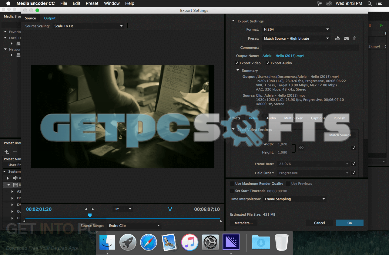Click the aspect ratio correction icon
Screen dimensions: 389x255
click(x=170, y=209)
